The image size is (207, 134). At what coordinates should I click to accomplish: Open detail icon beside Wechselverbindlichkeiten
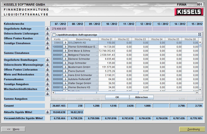click(47, 89)
